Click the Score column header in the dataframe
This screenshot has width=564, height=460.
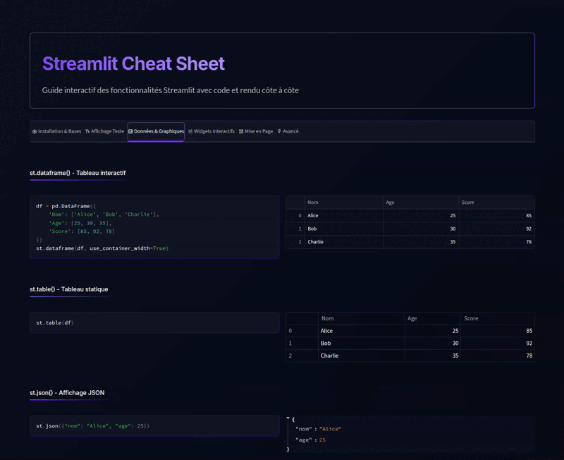(x=467, y=202)
